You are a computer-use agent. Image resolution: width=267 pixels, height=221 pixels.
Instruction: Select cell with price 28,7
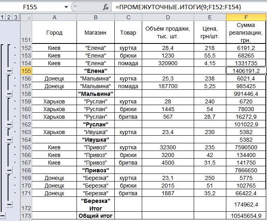click(x=210, y=117)
